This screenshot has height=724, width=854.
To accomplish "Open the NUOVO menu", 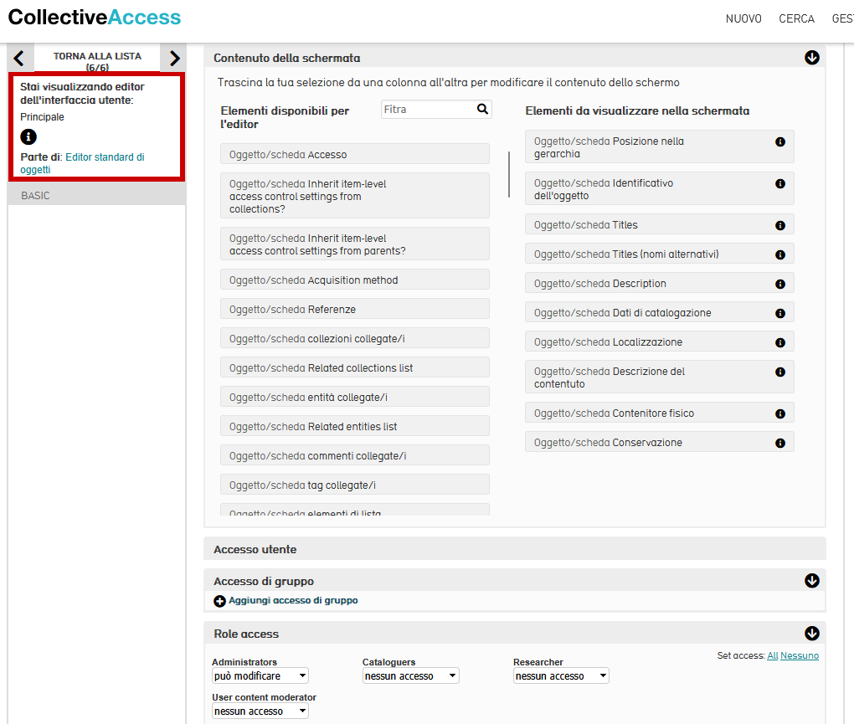I will coord(743,19).
